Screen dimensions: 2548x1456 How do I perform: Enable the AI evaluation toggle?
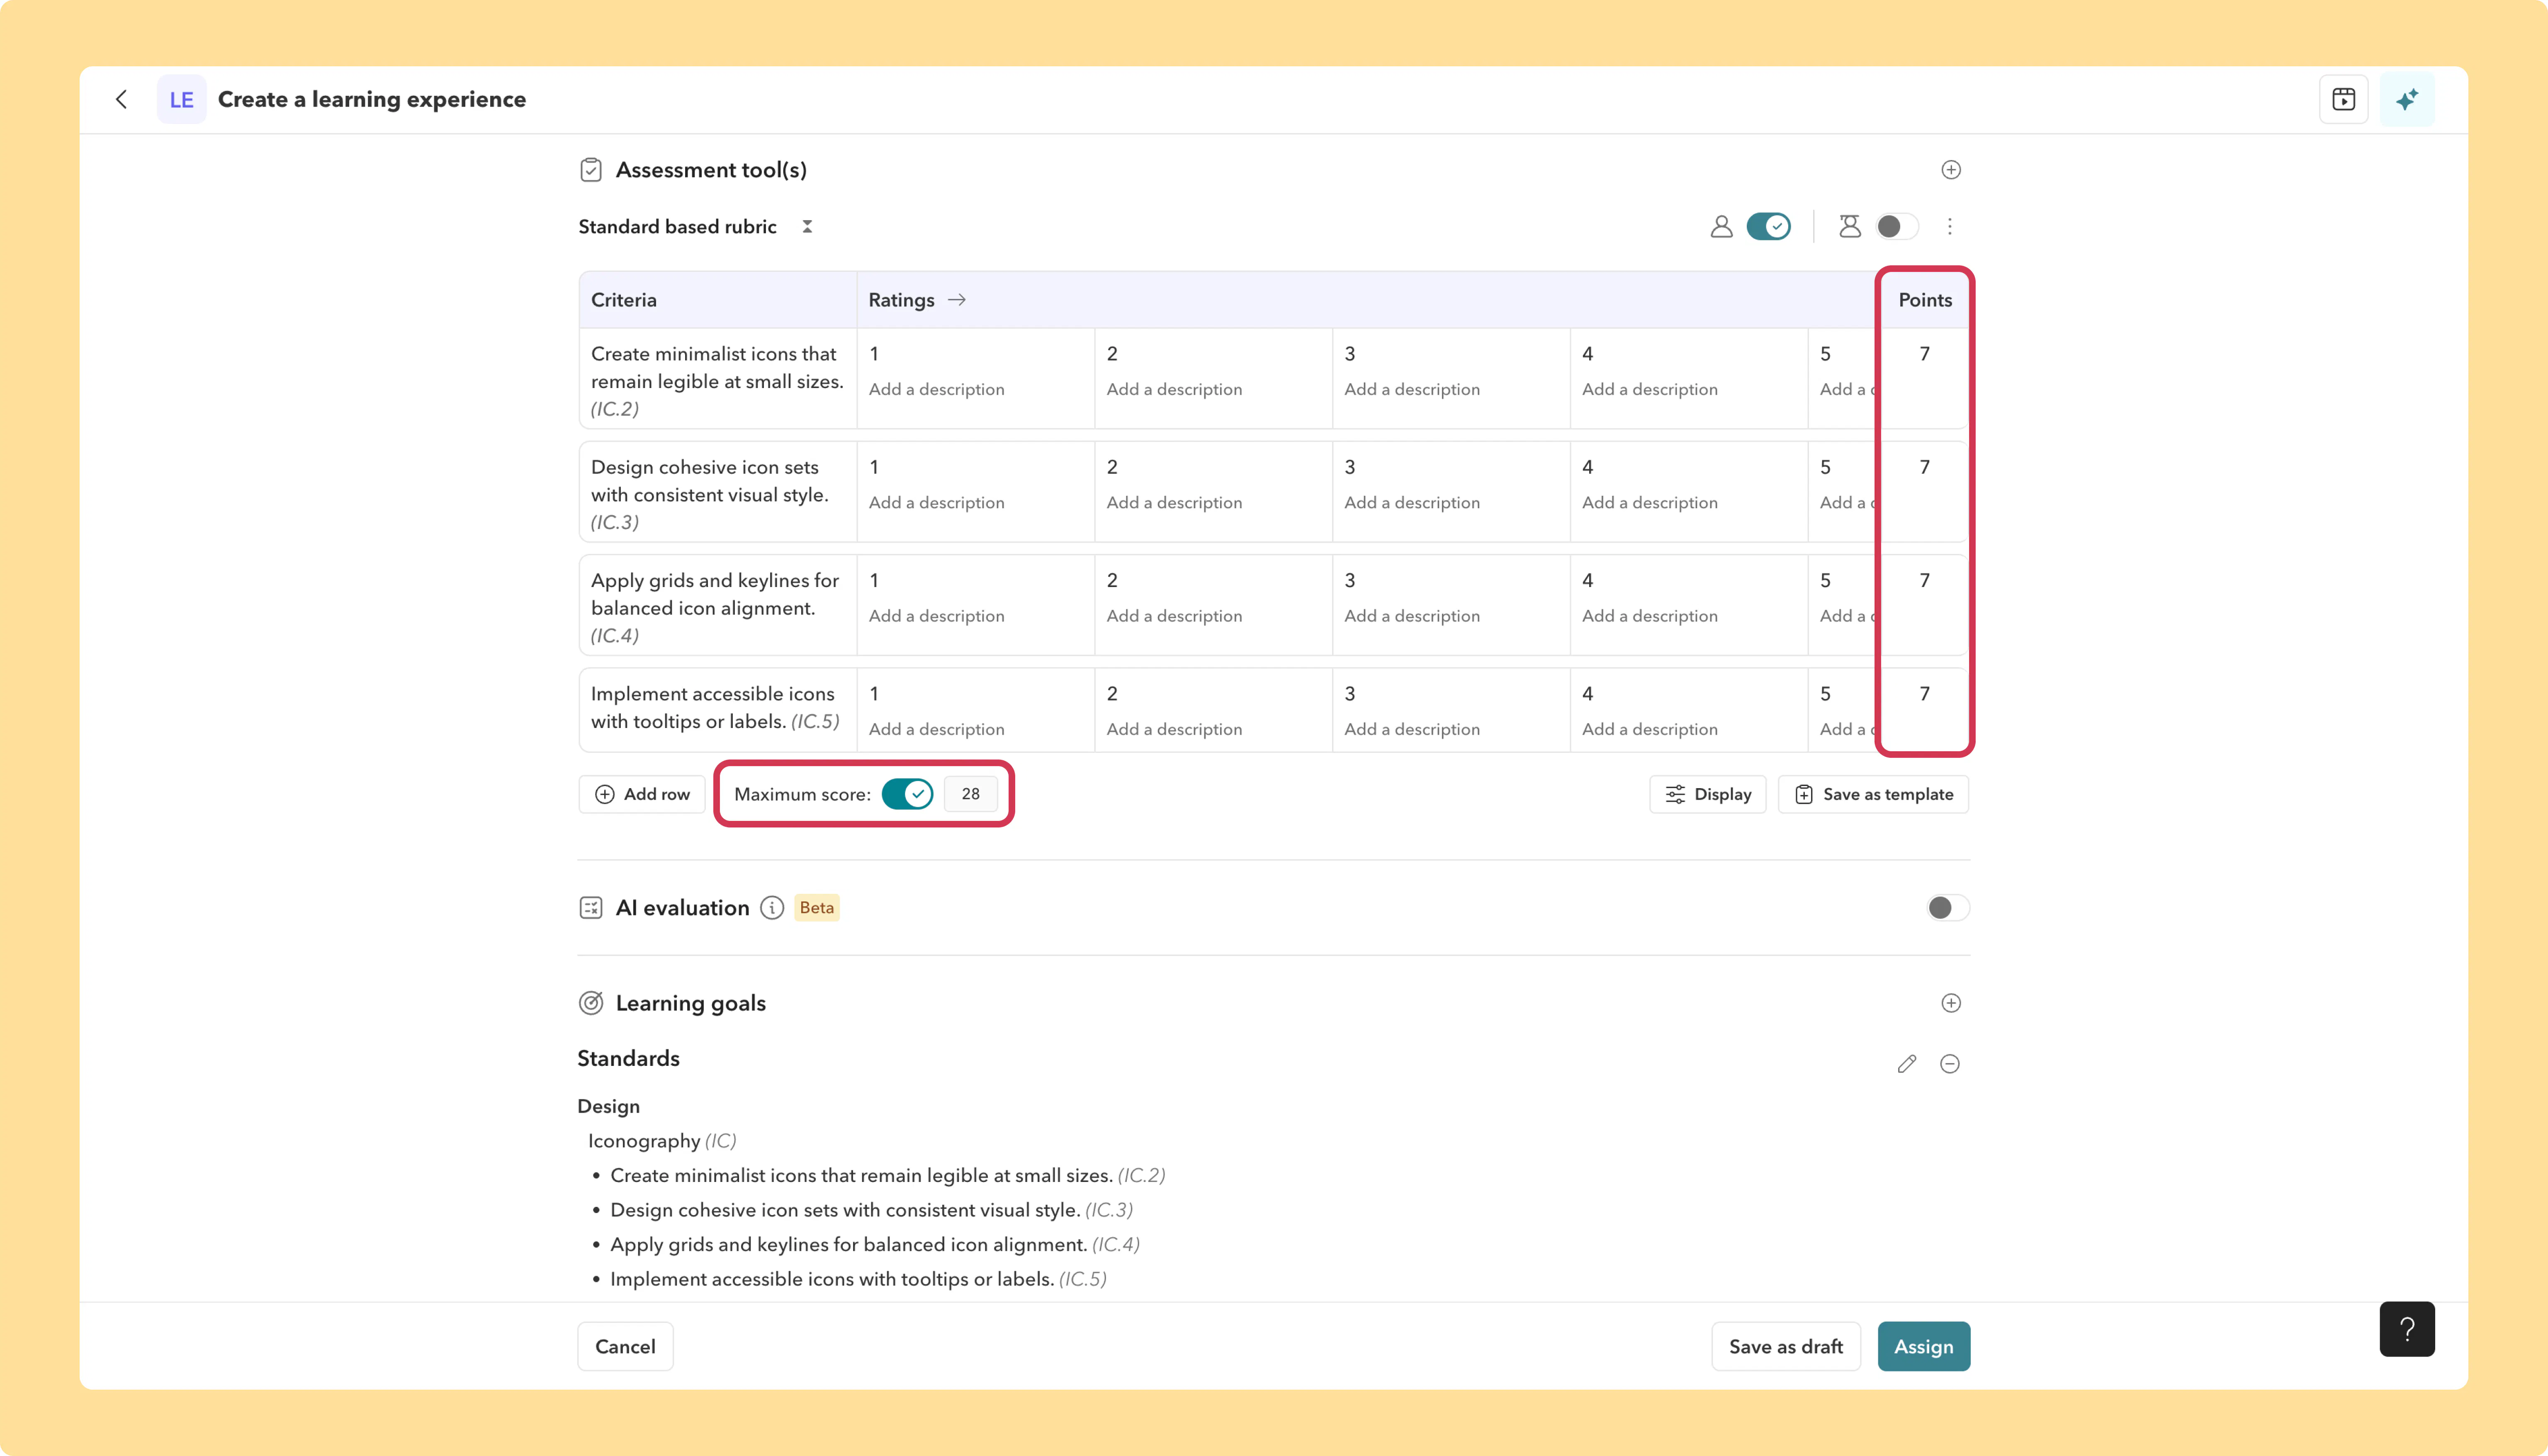1947,908
